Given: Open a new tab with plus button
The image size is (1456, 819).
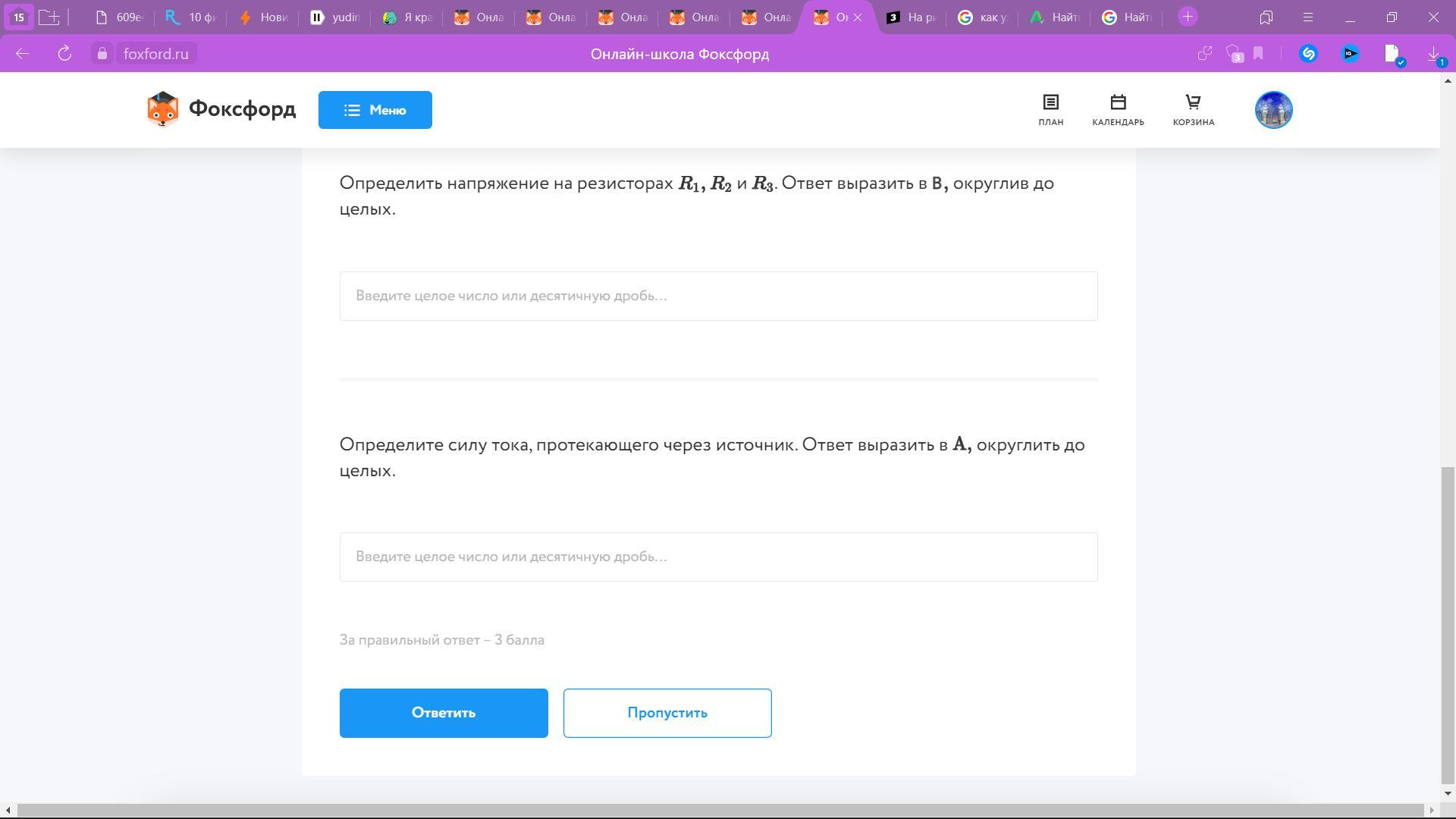Looking at the screenshot, I should point(1188,17).
